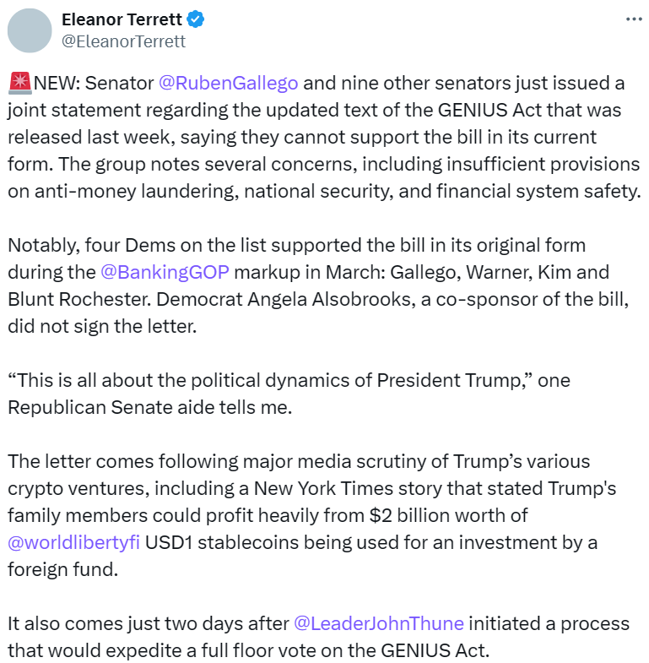Click the word NEW: after the siren
Viewport: 649px width, 663px height.
[x=58, y=84]
